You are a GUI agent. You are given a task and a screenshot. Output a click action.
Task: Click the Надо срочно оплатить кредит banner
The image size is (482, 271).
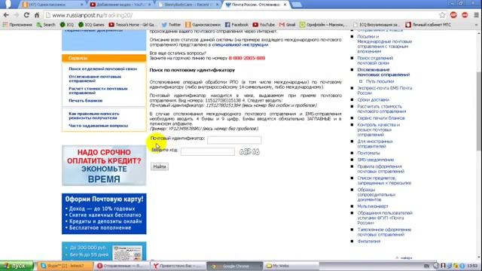pyautogui.click(x=104, y=166)
